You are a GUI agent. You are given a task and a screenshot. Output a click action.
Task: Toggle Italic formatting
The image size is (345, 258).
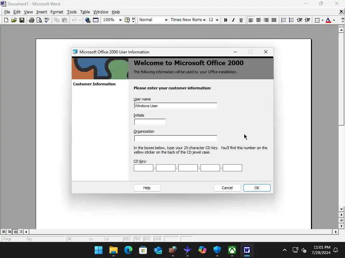click(x=233, y=20)
